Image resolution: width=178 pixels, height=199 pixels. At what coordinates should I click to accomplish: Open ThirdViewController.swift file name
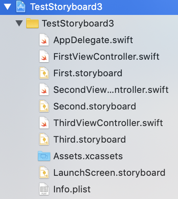coord(108,123)
